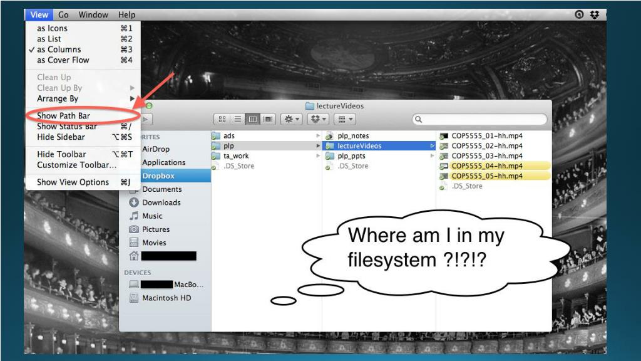This screenshot has width=641, height=361.
Task: Click 'Hide Toolbar' menu item
Action: click(83, 154)
